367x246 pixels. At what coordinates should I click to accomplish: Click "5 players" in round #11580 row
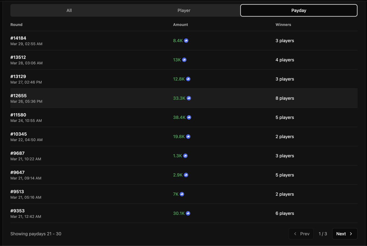285,118
